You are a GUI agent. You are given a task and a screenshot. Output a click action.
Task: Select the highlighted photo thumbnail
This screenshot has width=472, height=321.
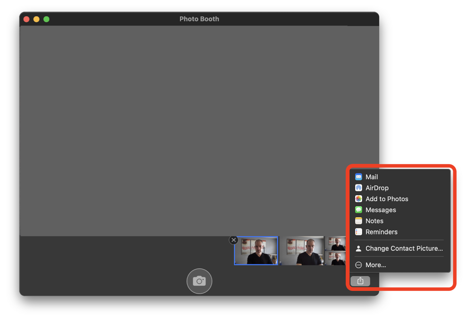coord(256,251)
